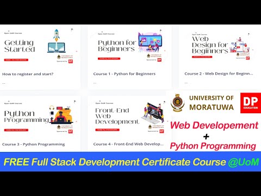261x196 pixels.
Task: Open ellipsis menu under 'How to register and start?'
Action: (4, 83)
